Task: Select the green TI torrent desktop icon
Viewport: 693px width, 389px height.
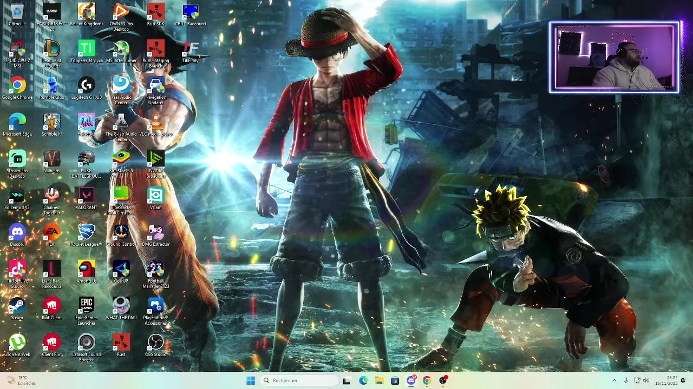Action: [87, 51]
